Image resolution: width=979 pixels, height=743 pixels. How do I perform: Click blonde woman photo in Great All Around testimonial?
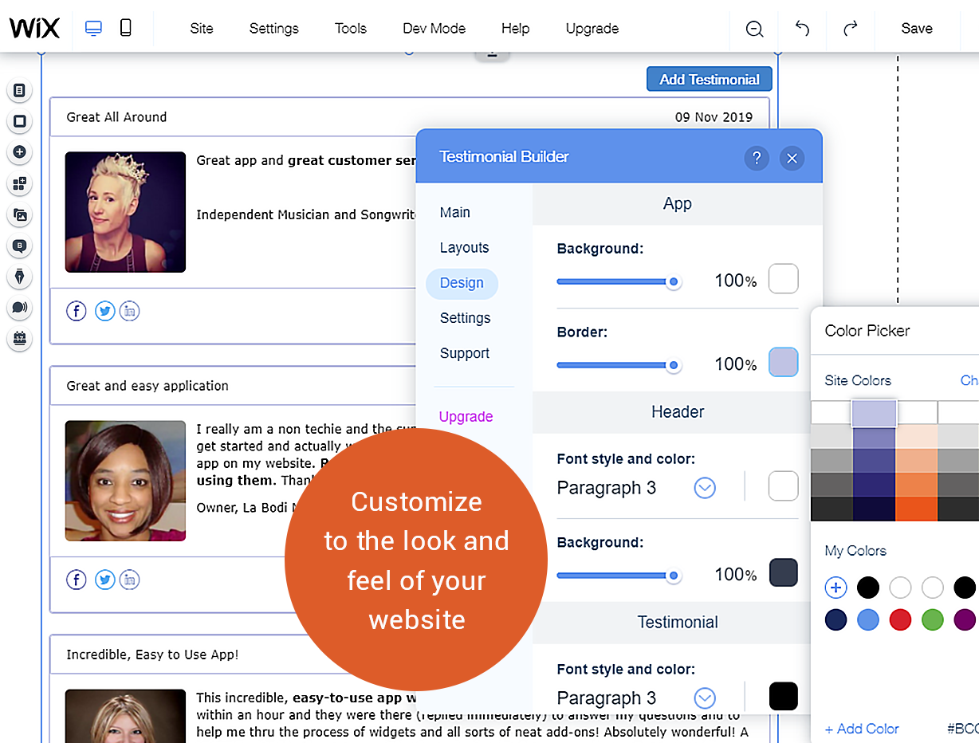click(x=125, y=212)
